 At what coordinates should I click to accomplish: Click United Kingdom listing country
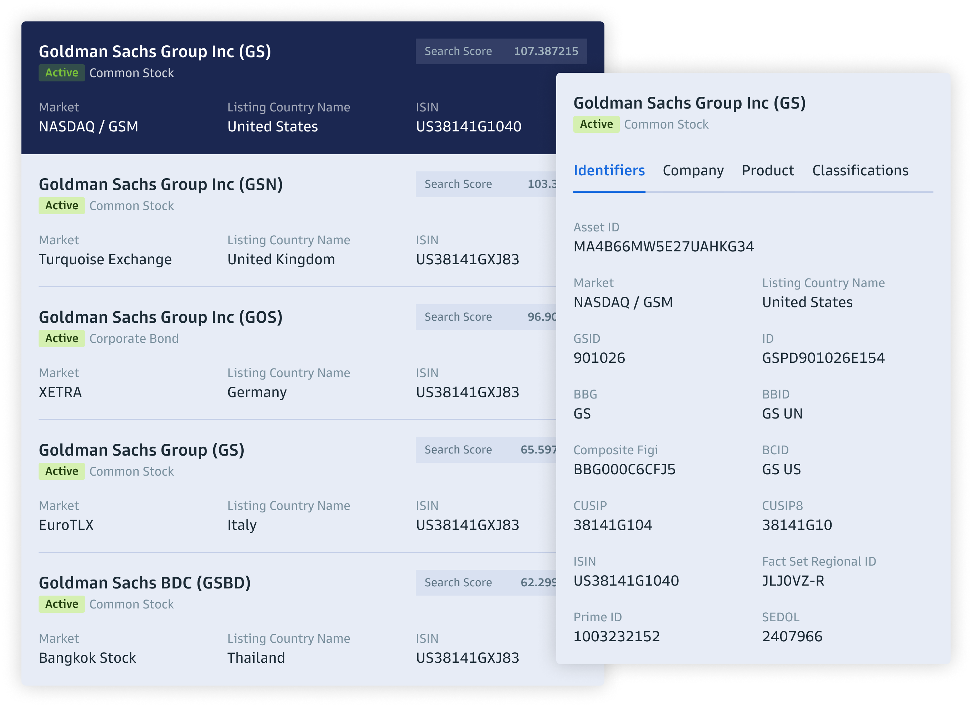(281, 260)
